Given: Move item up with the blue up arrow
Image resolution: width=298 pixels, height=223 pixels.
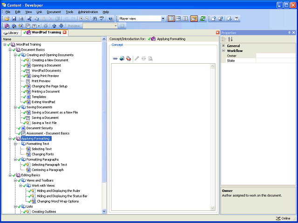Looking at the screenshot, I should click(x=54, y=26).
